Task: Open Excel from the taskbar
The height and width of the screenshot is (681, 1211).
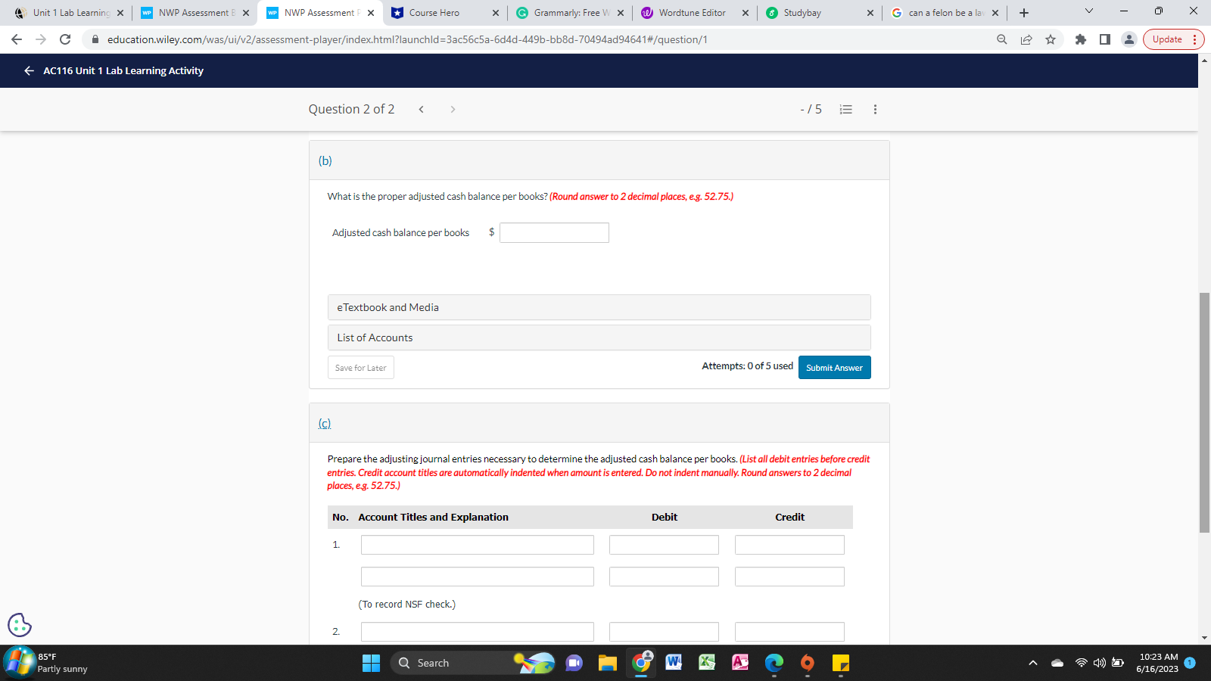Action: point(707,662)
